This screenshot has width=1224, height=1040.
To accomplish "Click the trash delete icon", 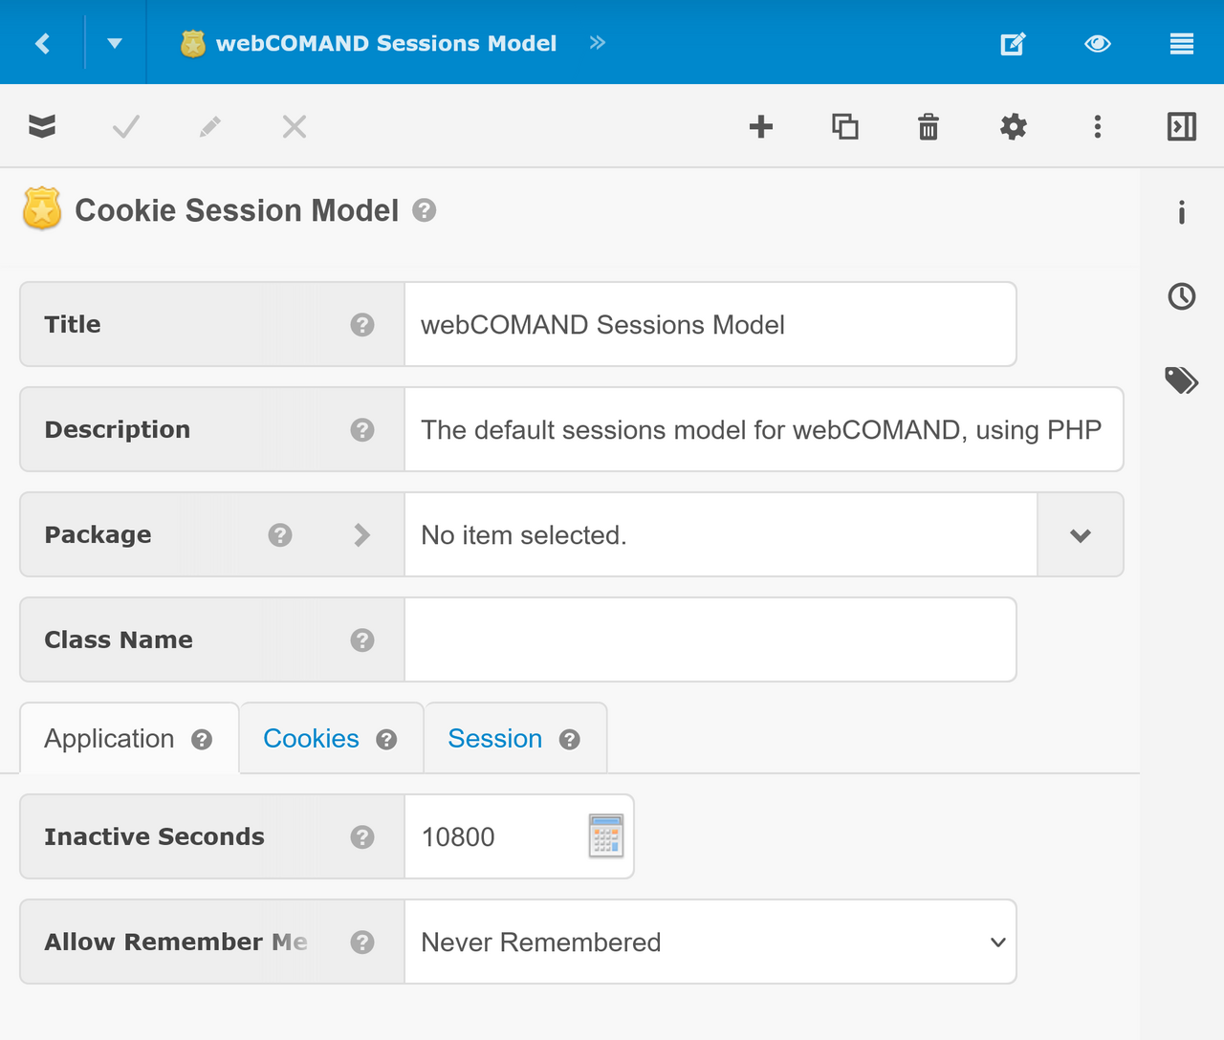I will (929, 126).
